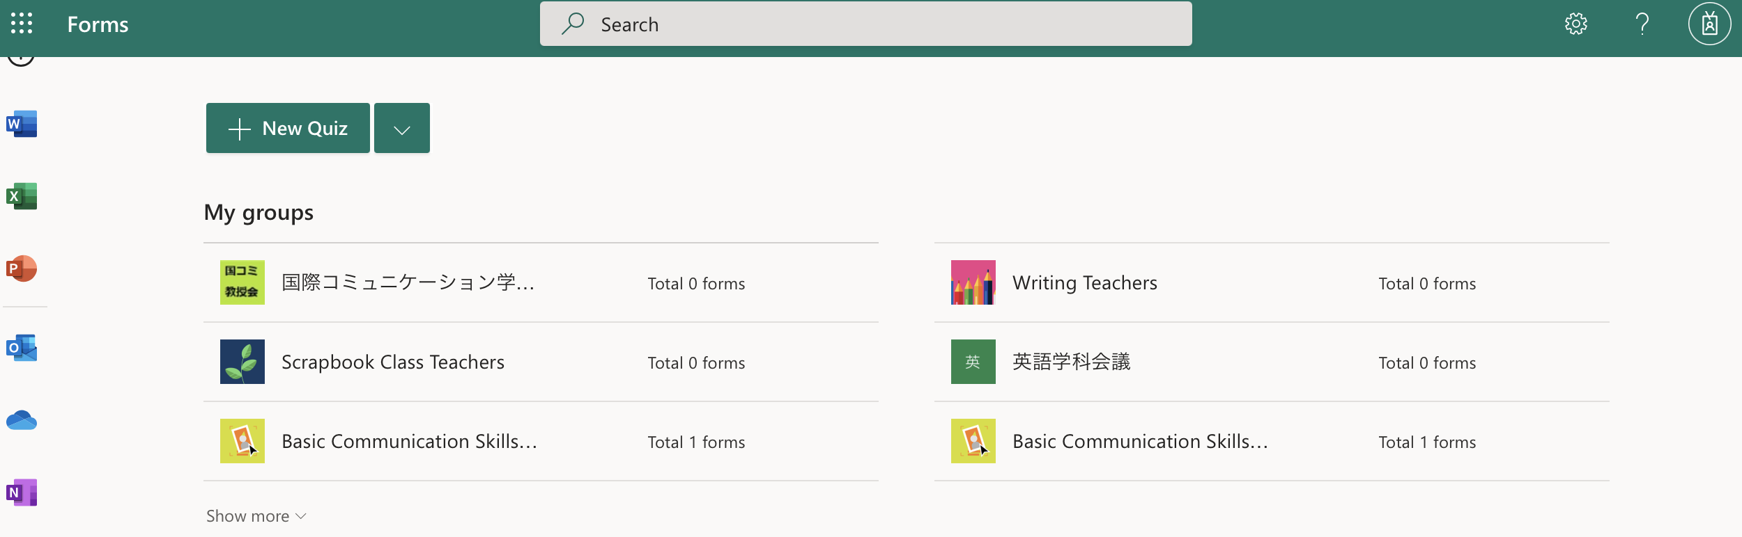Expand Show more groups
The image size is (1742, 537).
(256, 516)
